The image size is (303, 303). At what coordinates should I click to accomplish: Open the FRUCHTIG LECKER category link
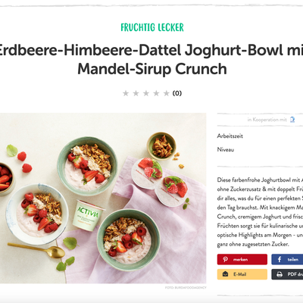coord(152,27)
